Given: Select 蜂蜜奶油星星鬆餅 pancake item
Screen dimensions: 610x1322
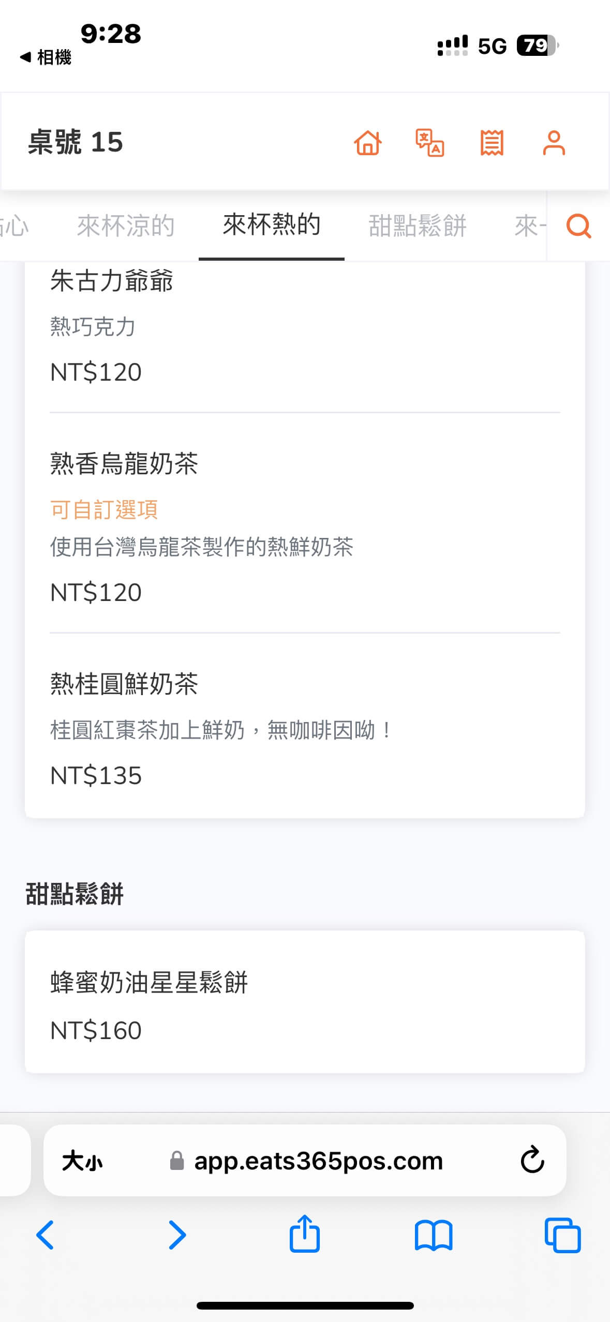Looking at the screenshot, I should click(x=149, y=983).
